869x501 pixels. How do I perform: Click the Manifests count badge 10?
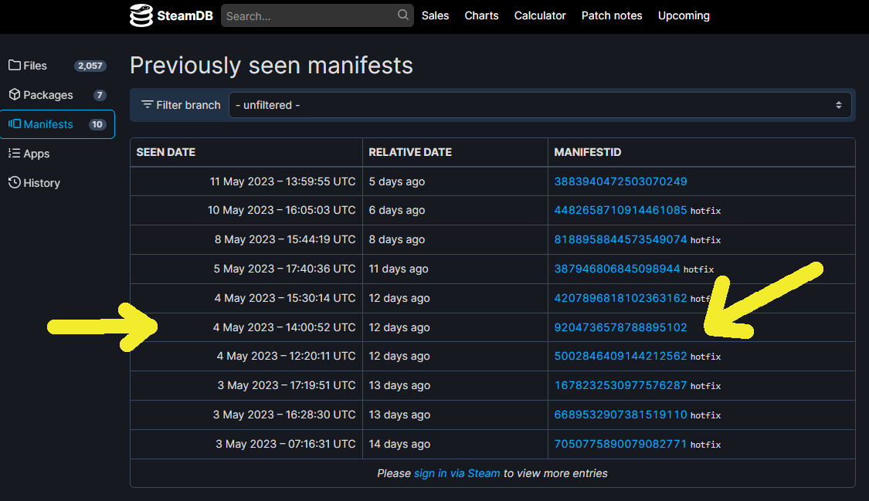click(x=97, y=124)
